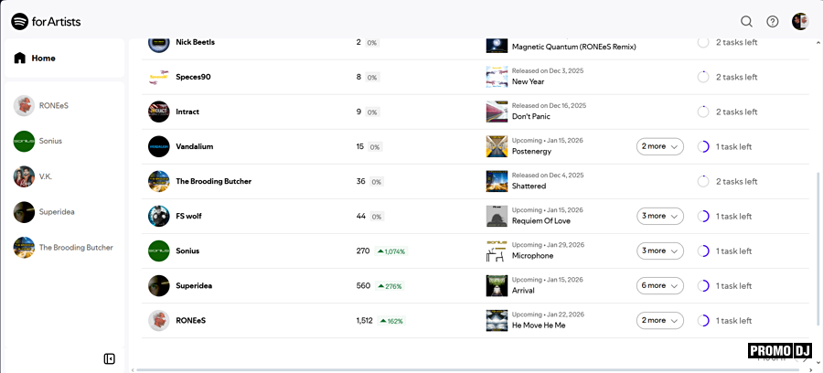Go to the Home menu item
823x373 pixels.
43,59
